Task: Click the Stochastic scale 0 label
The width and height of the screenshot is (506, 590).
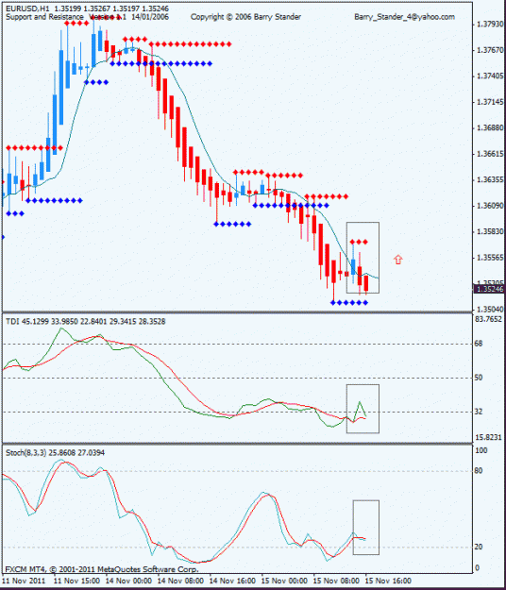Action: point(478,567)
